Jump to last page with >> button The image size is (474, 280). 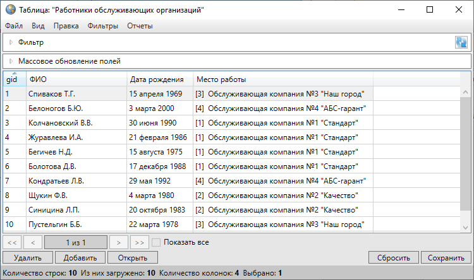point(140,242)
